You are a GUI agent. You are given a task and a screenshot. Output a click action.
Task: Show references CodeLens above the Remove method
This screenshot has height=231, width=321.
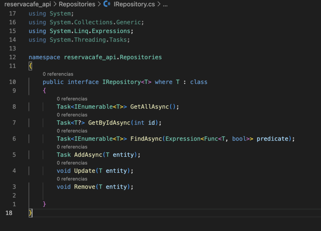coord(72,179)
